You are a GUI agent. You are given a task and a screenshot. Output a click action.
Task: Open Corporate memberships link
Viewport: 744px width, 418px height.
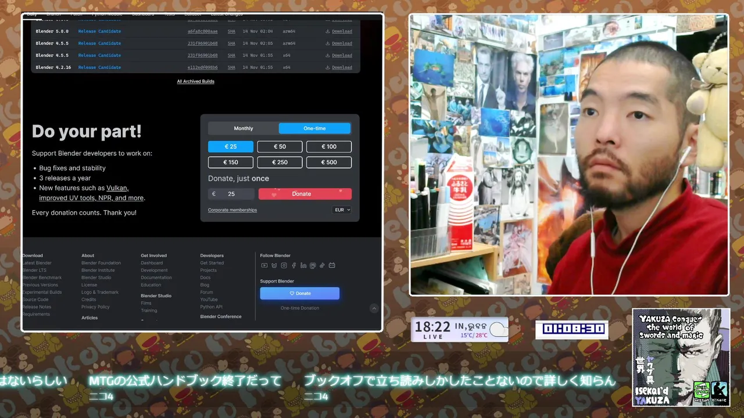pos(233,210)
